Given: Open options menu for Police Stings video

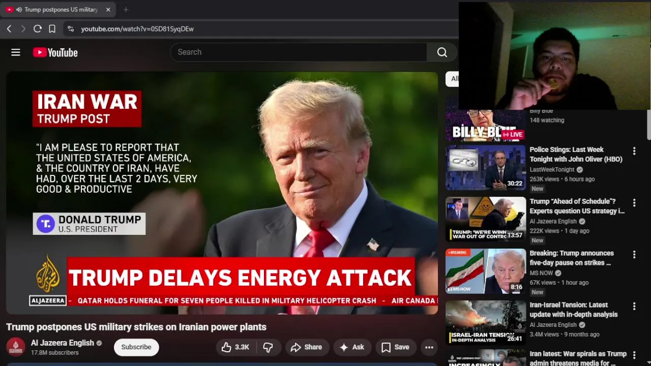Looking at the screenshot, I should coord(634,151).
